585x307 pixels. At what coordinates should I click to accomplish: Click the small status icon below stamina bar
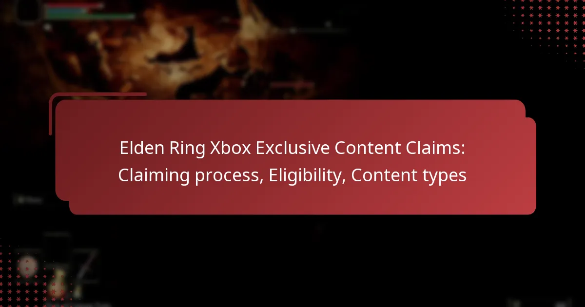tap(47, 28)
